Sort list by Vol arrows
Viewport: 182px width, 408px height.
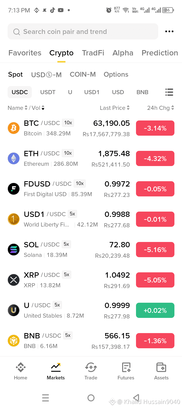(x=43, y=108)
